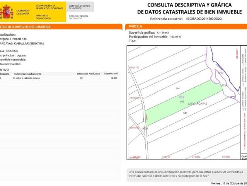Click the 'Superficie gráfica:' label
This screenshot has width=247, height=186.
coord(142,33)
